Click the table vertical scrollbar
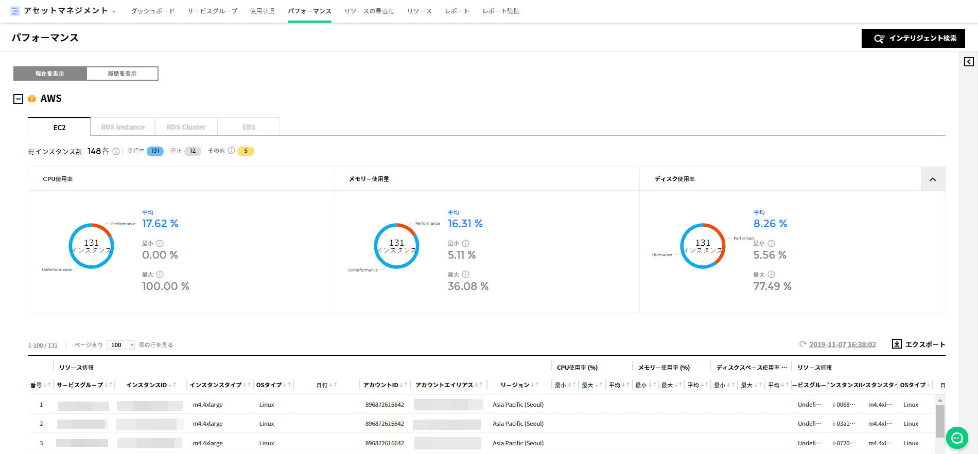 click(x=940, y=421)
